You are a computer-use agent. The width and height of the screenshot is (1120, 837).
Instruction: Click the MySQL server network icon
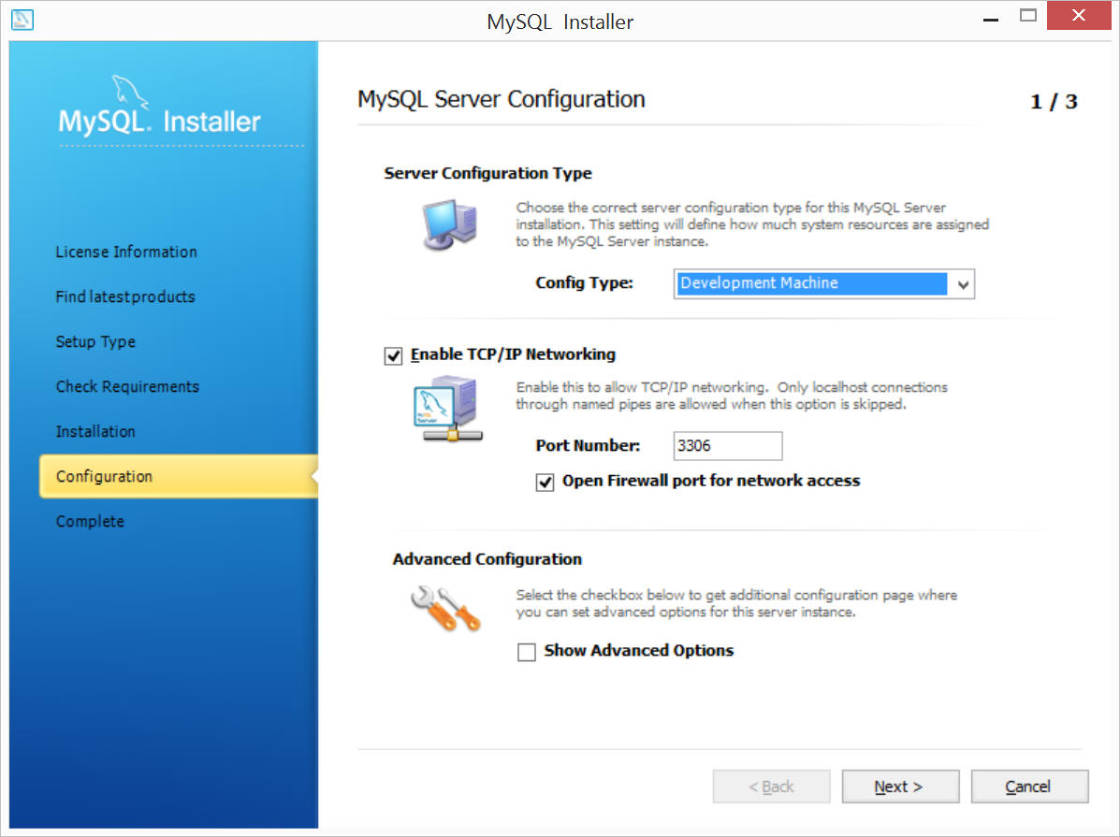click(448, 410)
